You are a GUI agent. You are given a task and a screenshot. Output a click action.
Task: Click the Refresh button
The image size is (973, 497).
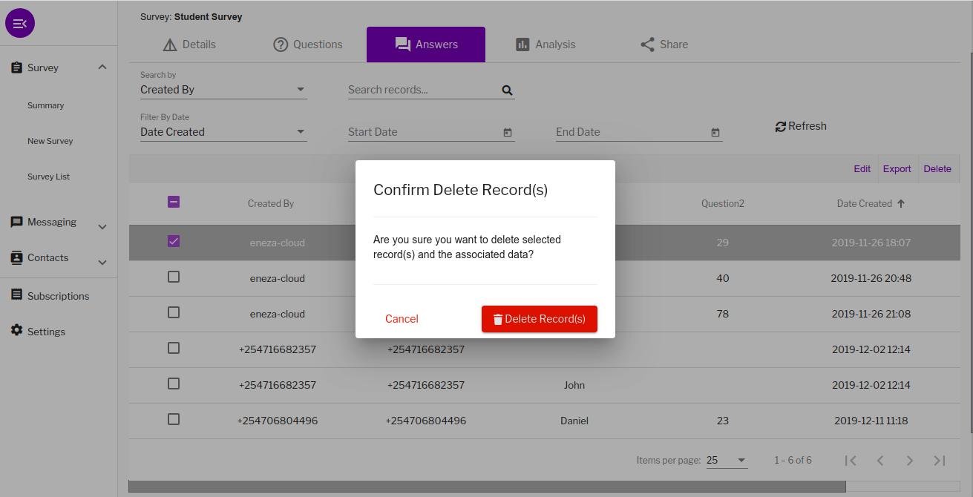click(801, 126)
